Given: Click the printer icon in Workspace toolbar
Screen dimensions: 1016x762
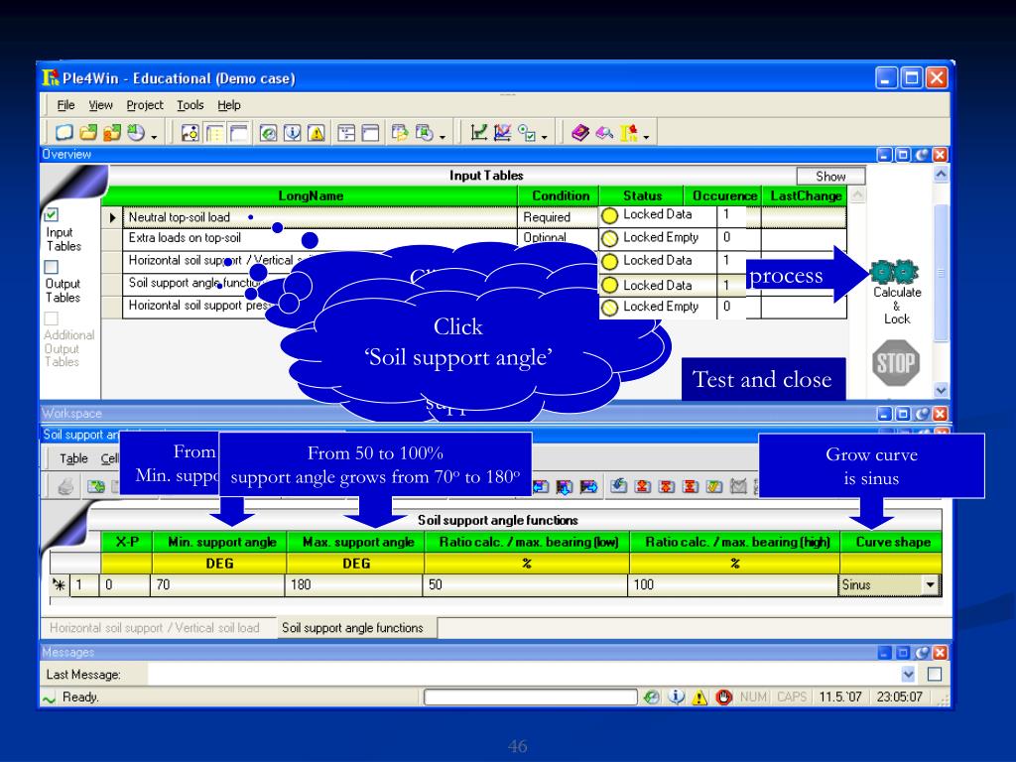Looking at the screenshot, I should pyautogui.click(x=66, y=486).
